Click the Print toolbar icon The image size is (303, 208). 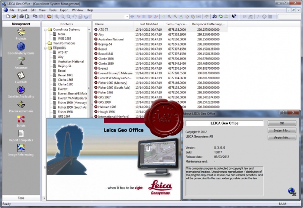click(21, 17)
